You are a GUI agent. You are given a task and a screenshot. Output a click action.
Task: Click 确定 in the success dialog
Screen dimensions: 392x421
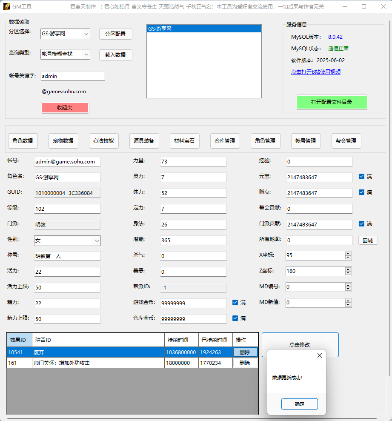pos(299,404)
